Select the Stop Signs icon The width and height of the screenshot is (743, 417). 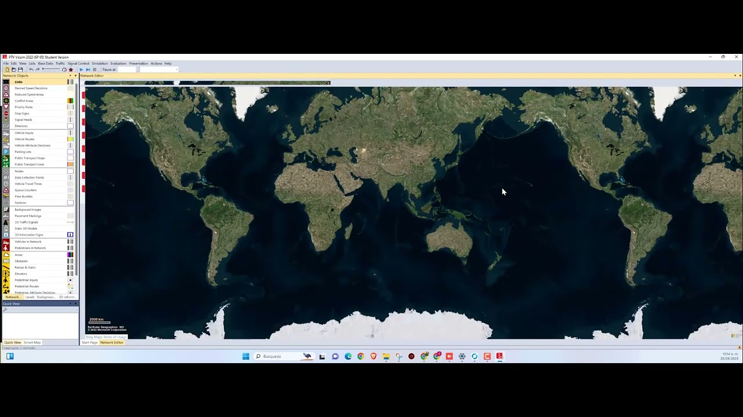[x=6, y=114]
